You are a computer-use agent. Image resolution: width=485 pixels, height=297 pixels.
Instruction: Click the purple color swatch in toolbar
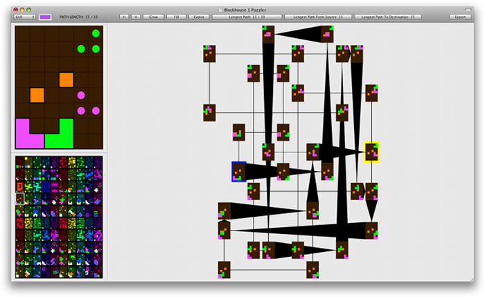point(46,17)
